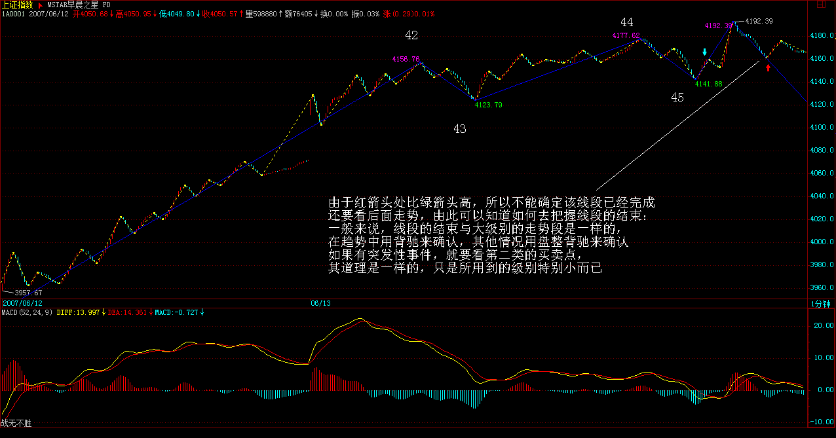Click the 战无不胜 watermark text at bottom-left

click(x=16, y=424)
